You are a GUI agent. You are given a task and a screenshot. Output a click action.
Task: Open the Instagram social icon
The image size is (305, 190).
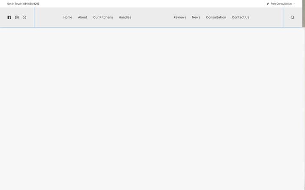[x=17, y=17]
